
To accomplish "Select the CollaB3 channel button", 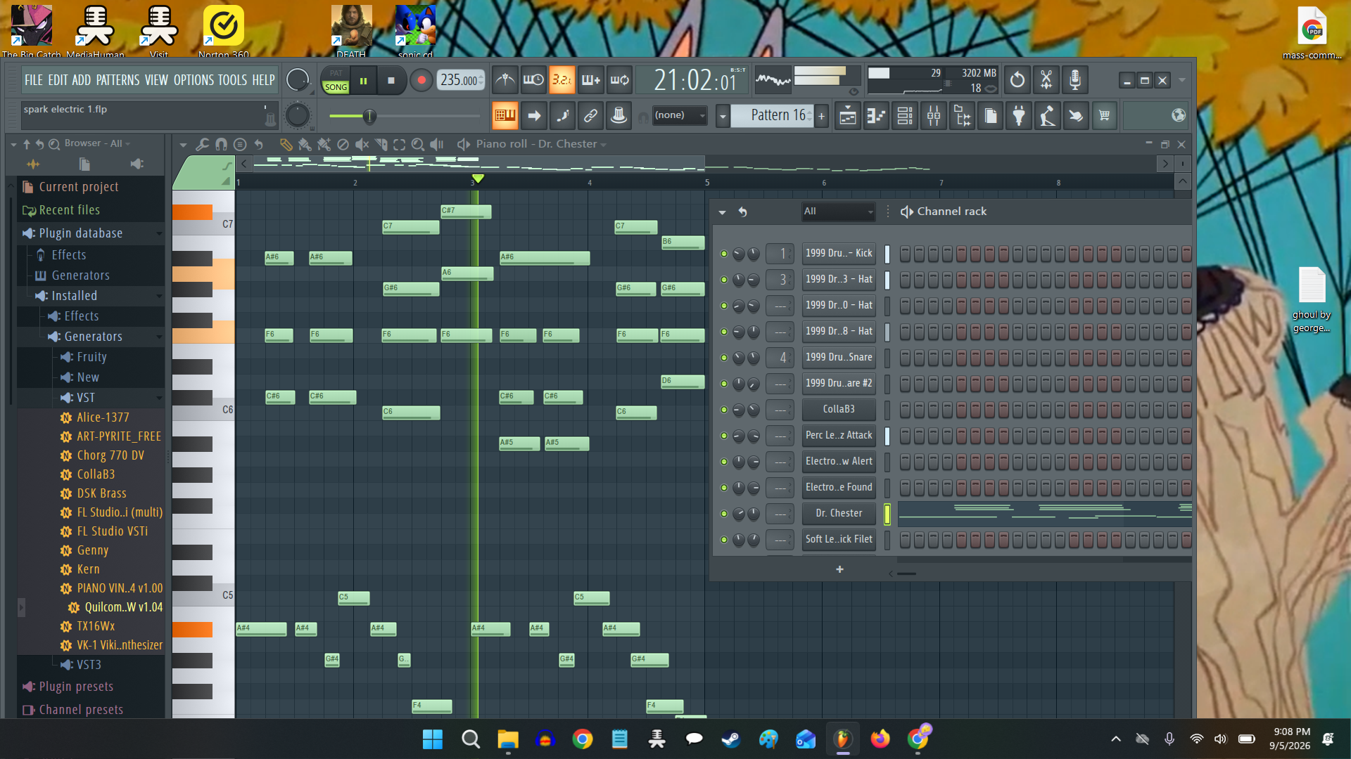I will tap(839, 409).
